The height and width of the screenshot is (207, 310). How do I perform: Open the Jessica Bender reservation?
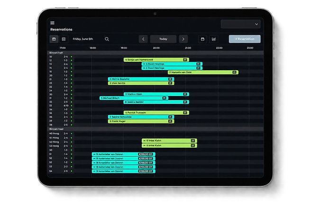click(156, 102)
